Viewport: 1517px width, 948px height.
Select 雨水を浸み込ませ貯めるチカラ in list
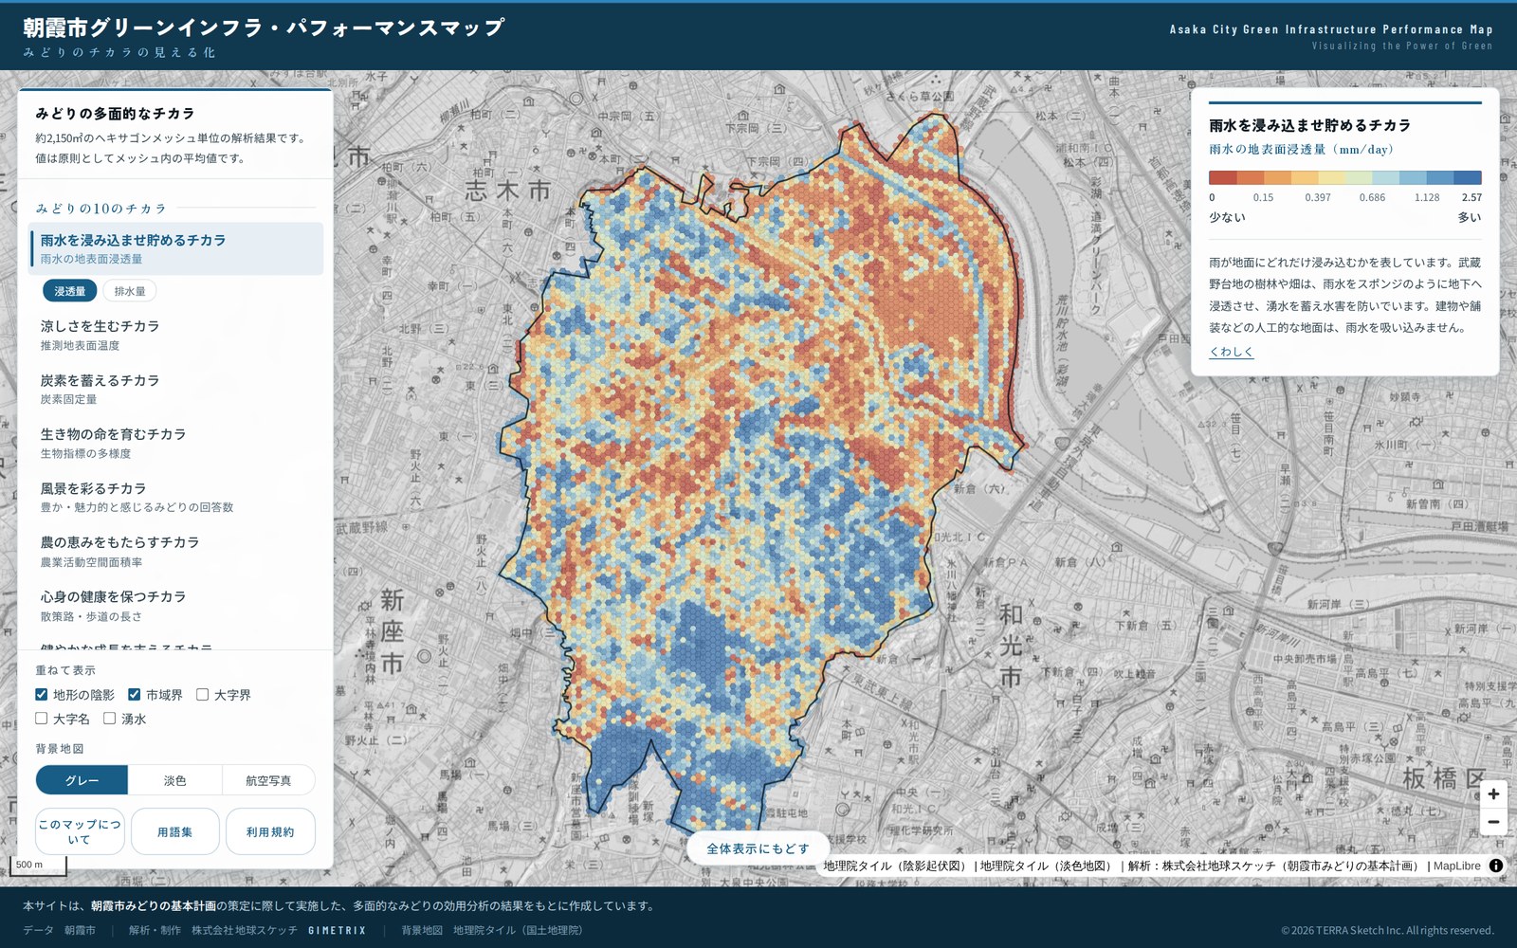176,248
